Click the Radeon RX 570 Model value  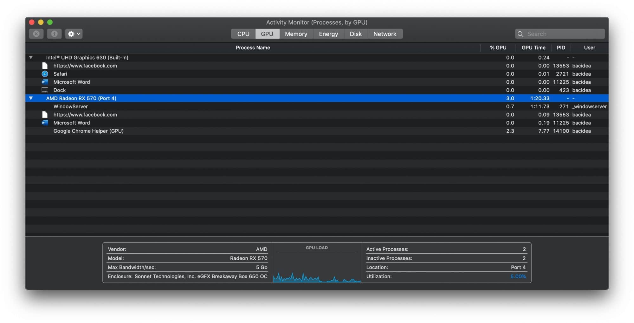(x=249, y=258)
